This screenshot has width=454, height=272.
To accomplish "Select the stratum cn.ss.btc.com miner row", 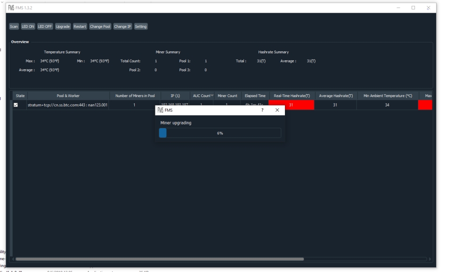I will pyautogui.click(x=68, y=104).
